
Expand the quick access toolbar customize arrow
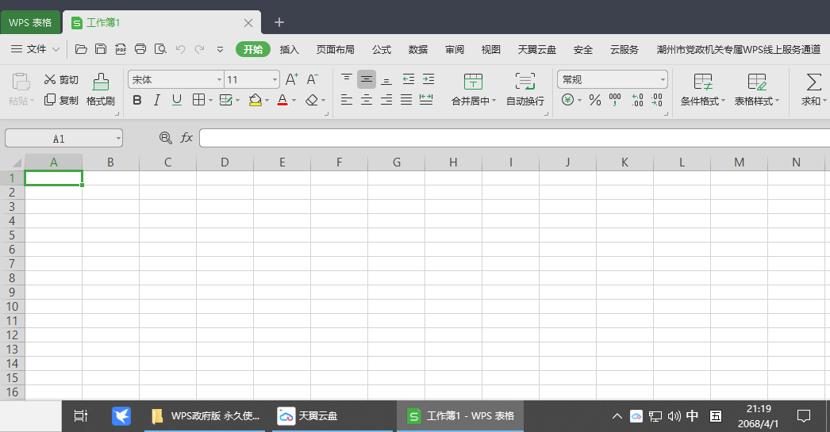[x=221, y=49]
